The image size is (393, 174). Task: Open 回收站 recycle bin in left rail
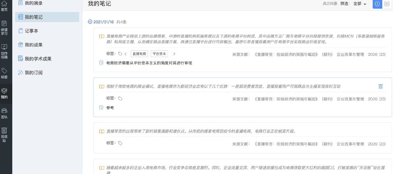click(x=4, y=134)
